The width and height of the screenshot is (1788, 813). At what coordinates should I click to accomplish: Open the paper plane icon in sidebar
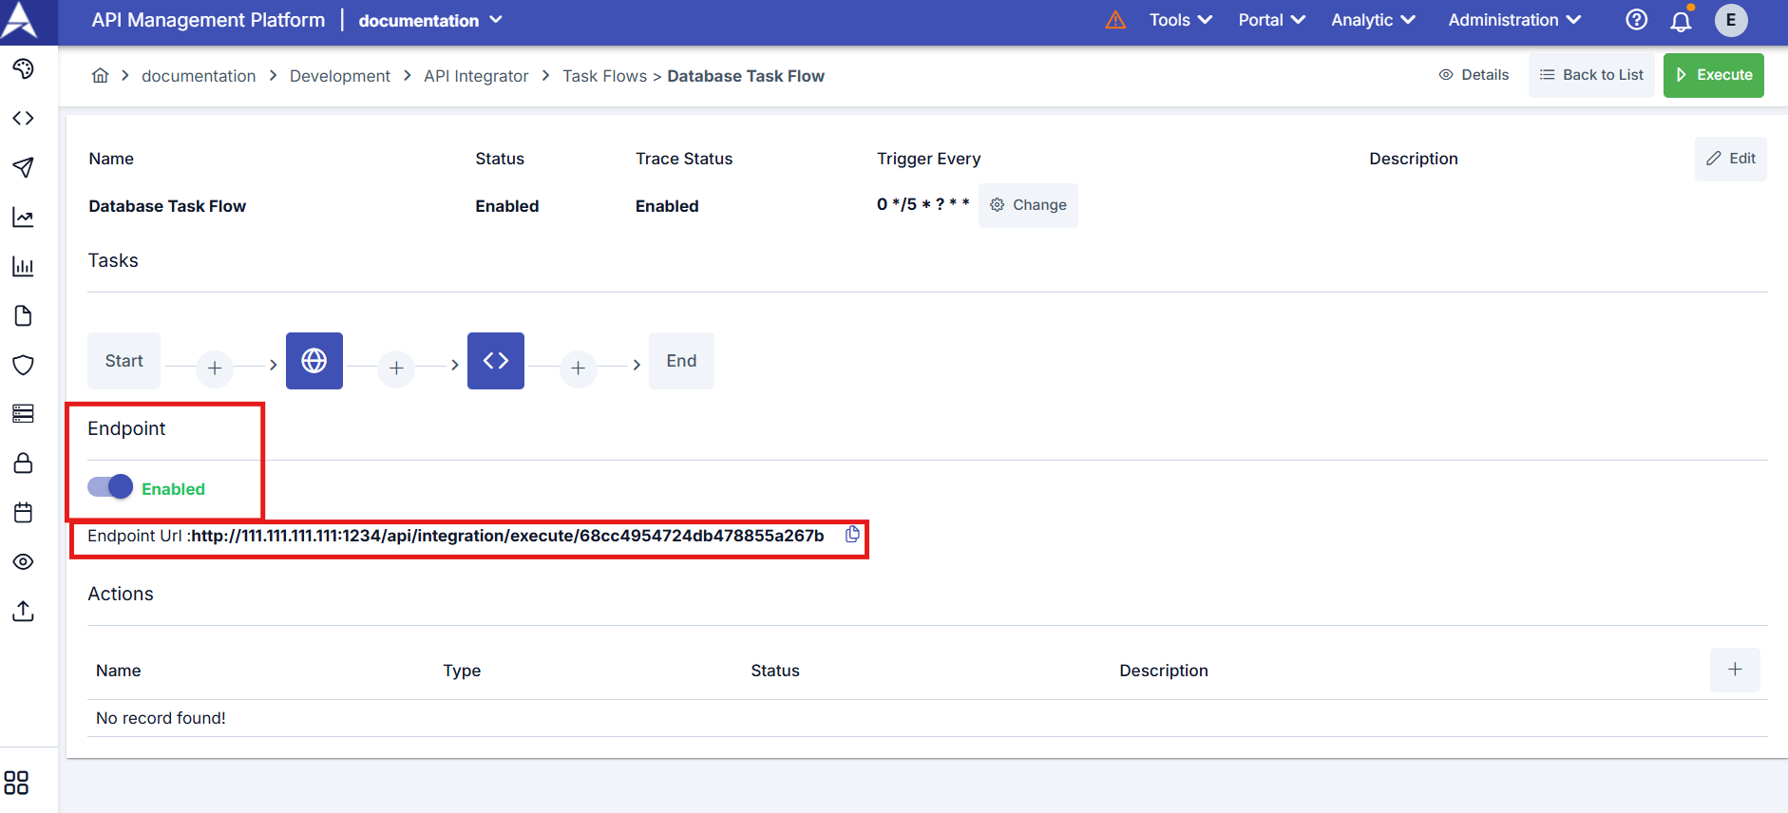point(23,167)
